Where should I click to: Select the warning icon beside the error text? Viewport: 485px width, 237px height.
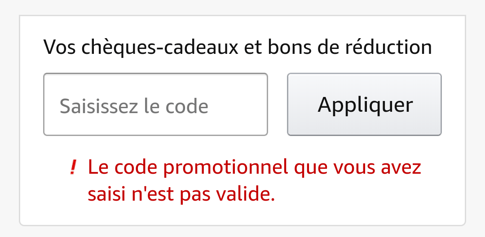click(x=73, y=168)
